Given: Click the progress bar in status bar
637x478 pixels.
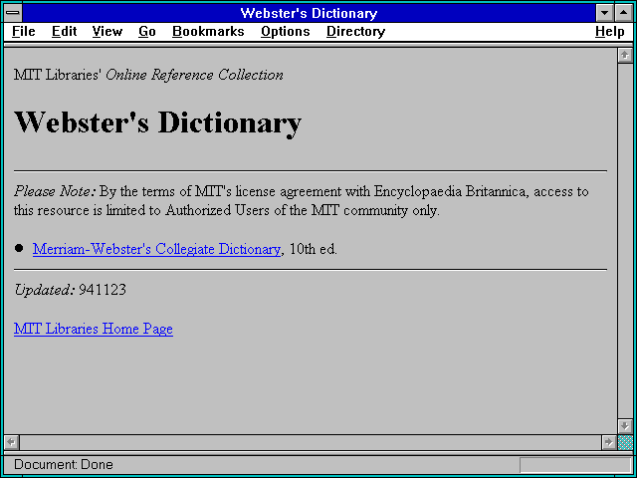Looking at the screenshot, I should pyautogui.click(x=575, y=465).
